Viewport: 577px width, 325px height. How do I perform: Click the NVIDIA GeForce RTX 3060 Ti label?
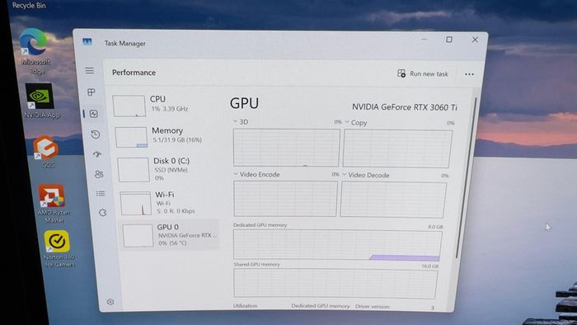click(x=405, y=107)
